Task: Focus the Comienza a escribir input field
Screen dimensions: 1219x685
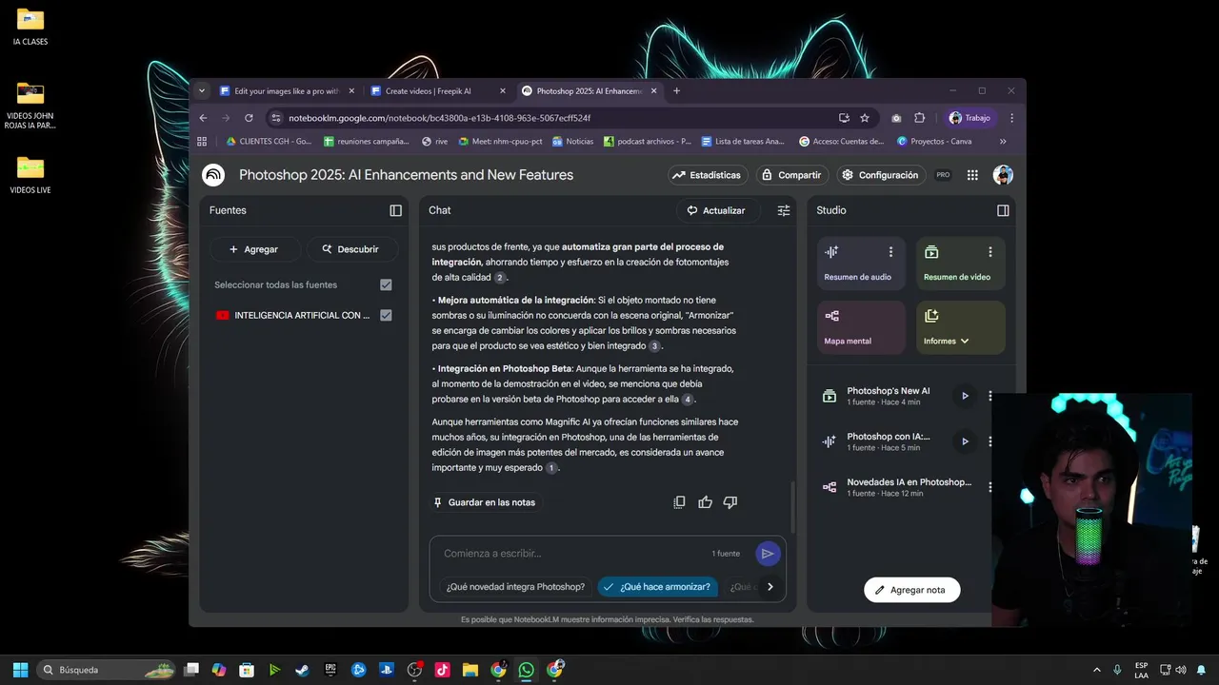Action: pos(571,554)
